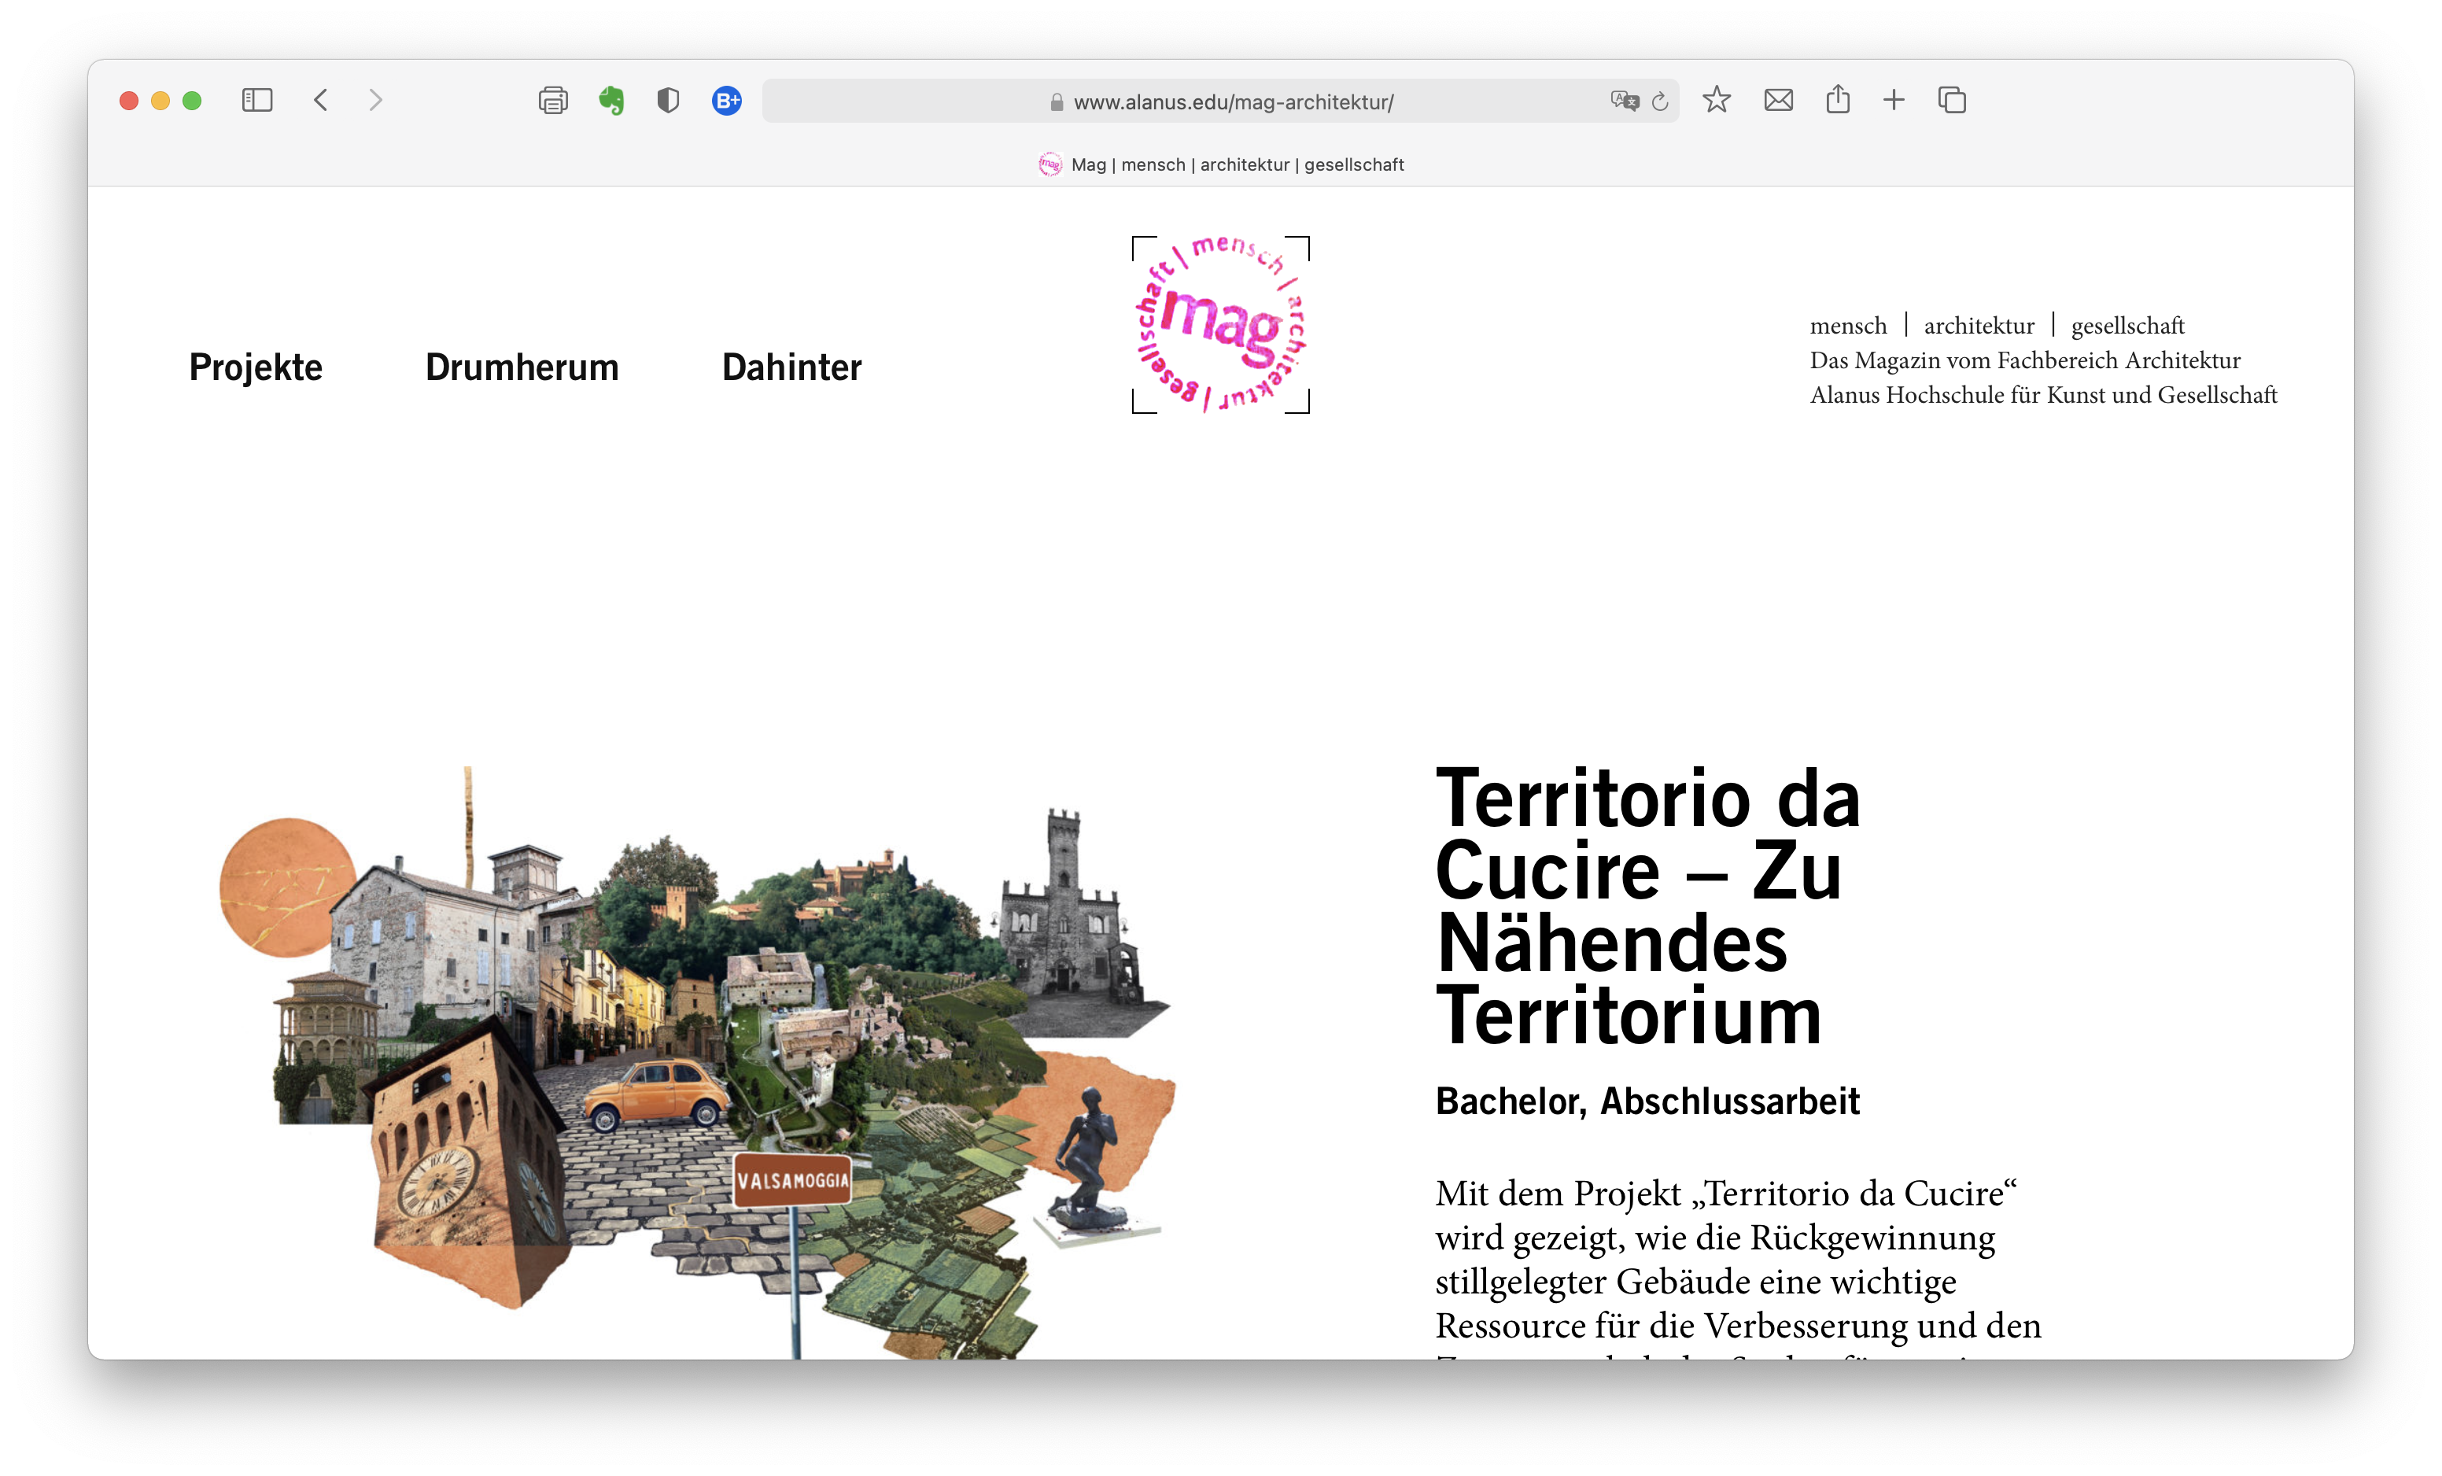Viewport: 2442px width, 1476px height.
Task: Enter full screen with green button
Action: coord(192,100)
